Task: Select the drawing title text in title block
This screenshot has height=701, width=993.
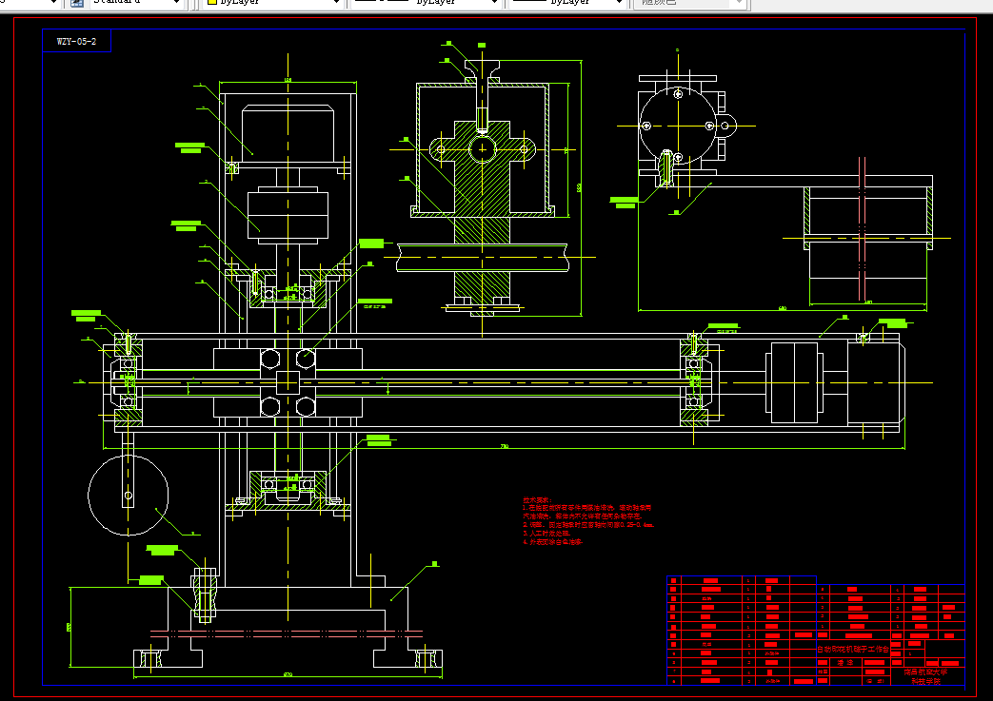Action: pos(852,649)
